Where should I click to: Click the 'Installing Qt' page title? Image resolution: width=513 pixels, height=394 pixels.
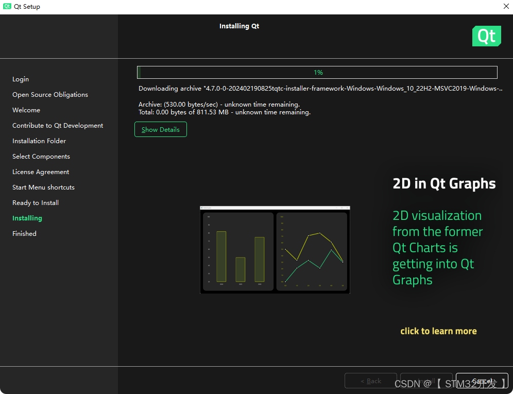click(239, 26)
